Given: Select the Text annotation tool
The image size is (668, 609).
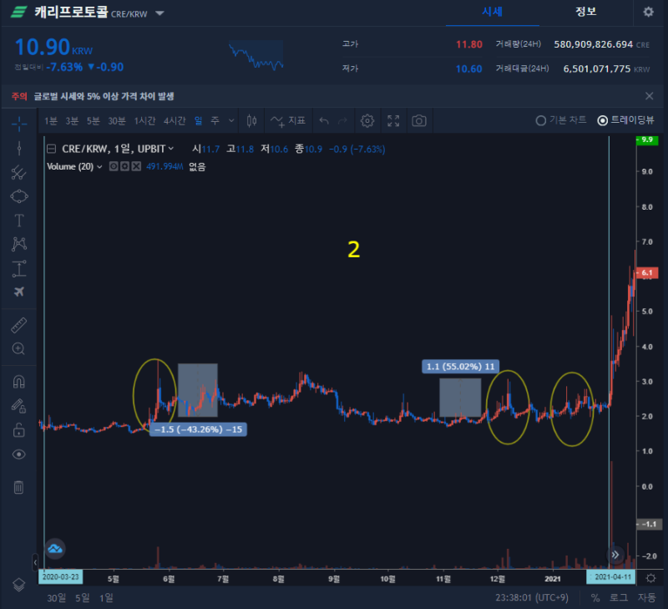Looking at the screenshot, I should pyautogui.click(x=18, y=221).
